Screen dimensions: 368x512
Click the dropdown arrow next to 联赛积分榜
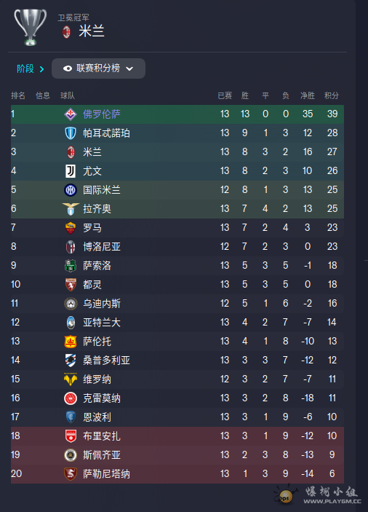point(129,68)
